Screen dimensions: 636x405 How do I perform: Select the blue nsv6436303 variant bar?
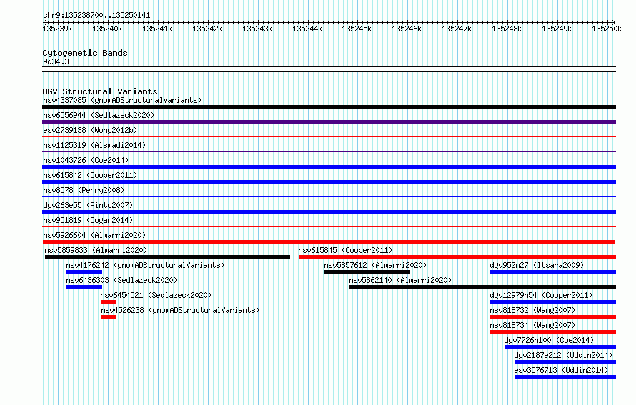[x=84, y=287]
